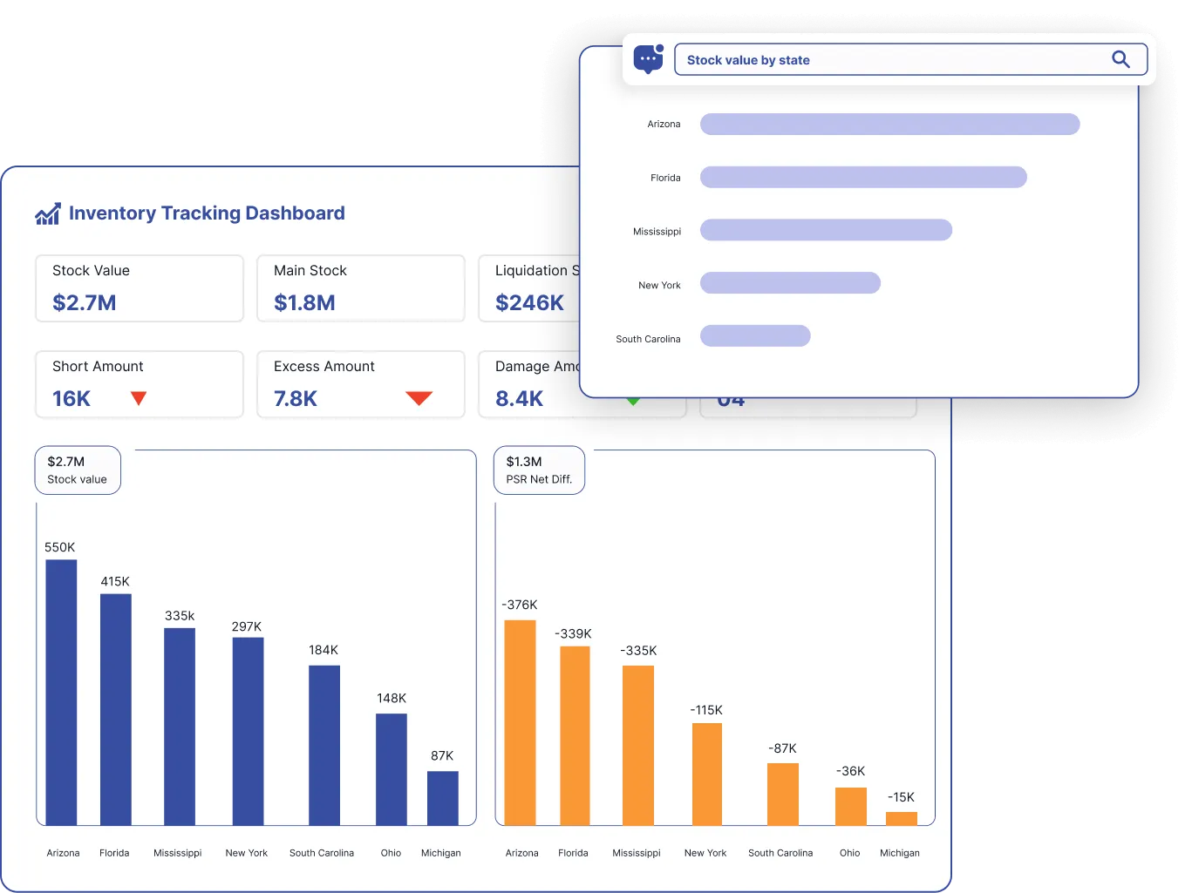Select the $2.7M Stock value badge
The height and width of the screenshot is (893, 1192).
pyautogui.click(x=78, y=470)
